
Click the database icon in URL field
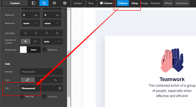60,88
